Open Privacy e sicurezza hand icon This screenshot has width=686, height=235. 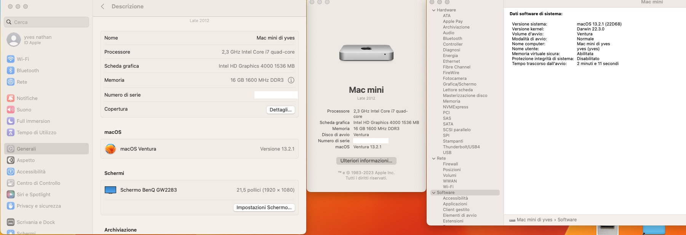coord(11,206)
